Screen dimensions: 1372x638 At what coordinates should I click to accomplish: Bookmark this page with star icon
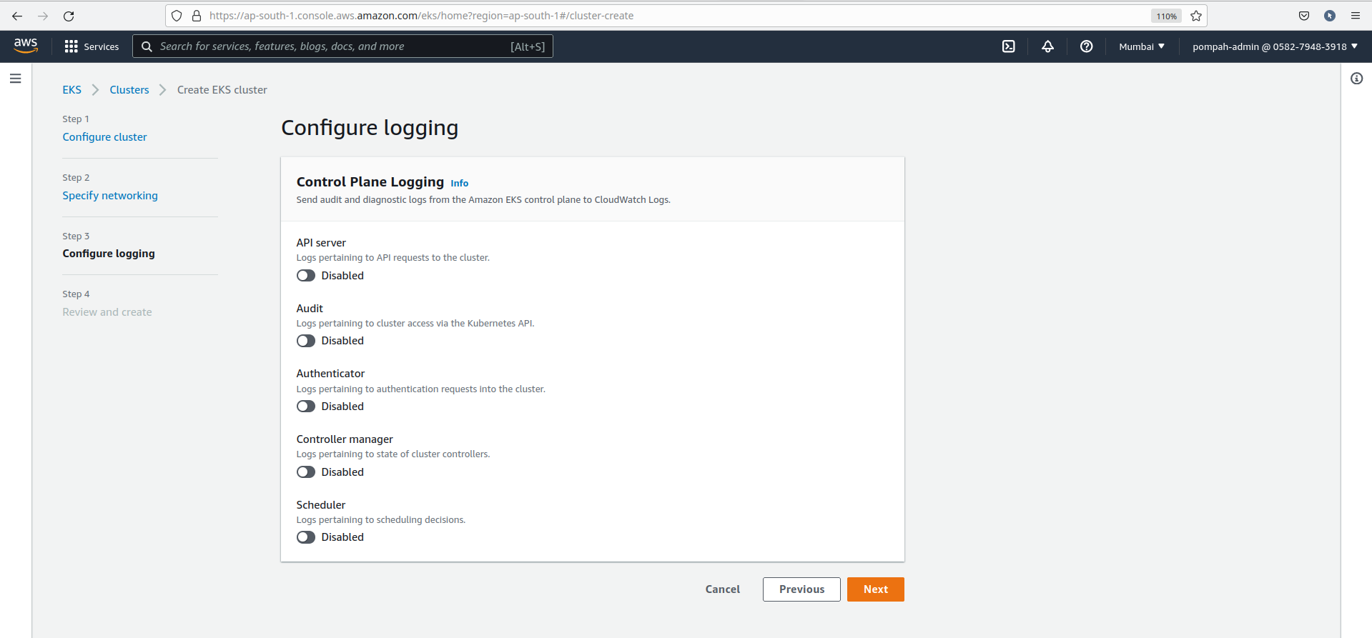pyautogui.click(x=1196, y=16)
